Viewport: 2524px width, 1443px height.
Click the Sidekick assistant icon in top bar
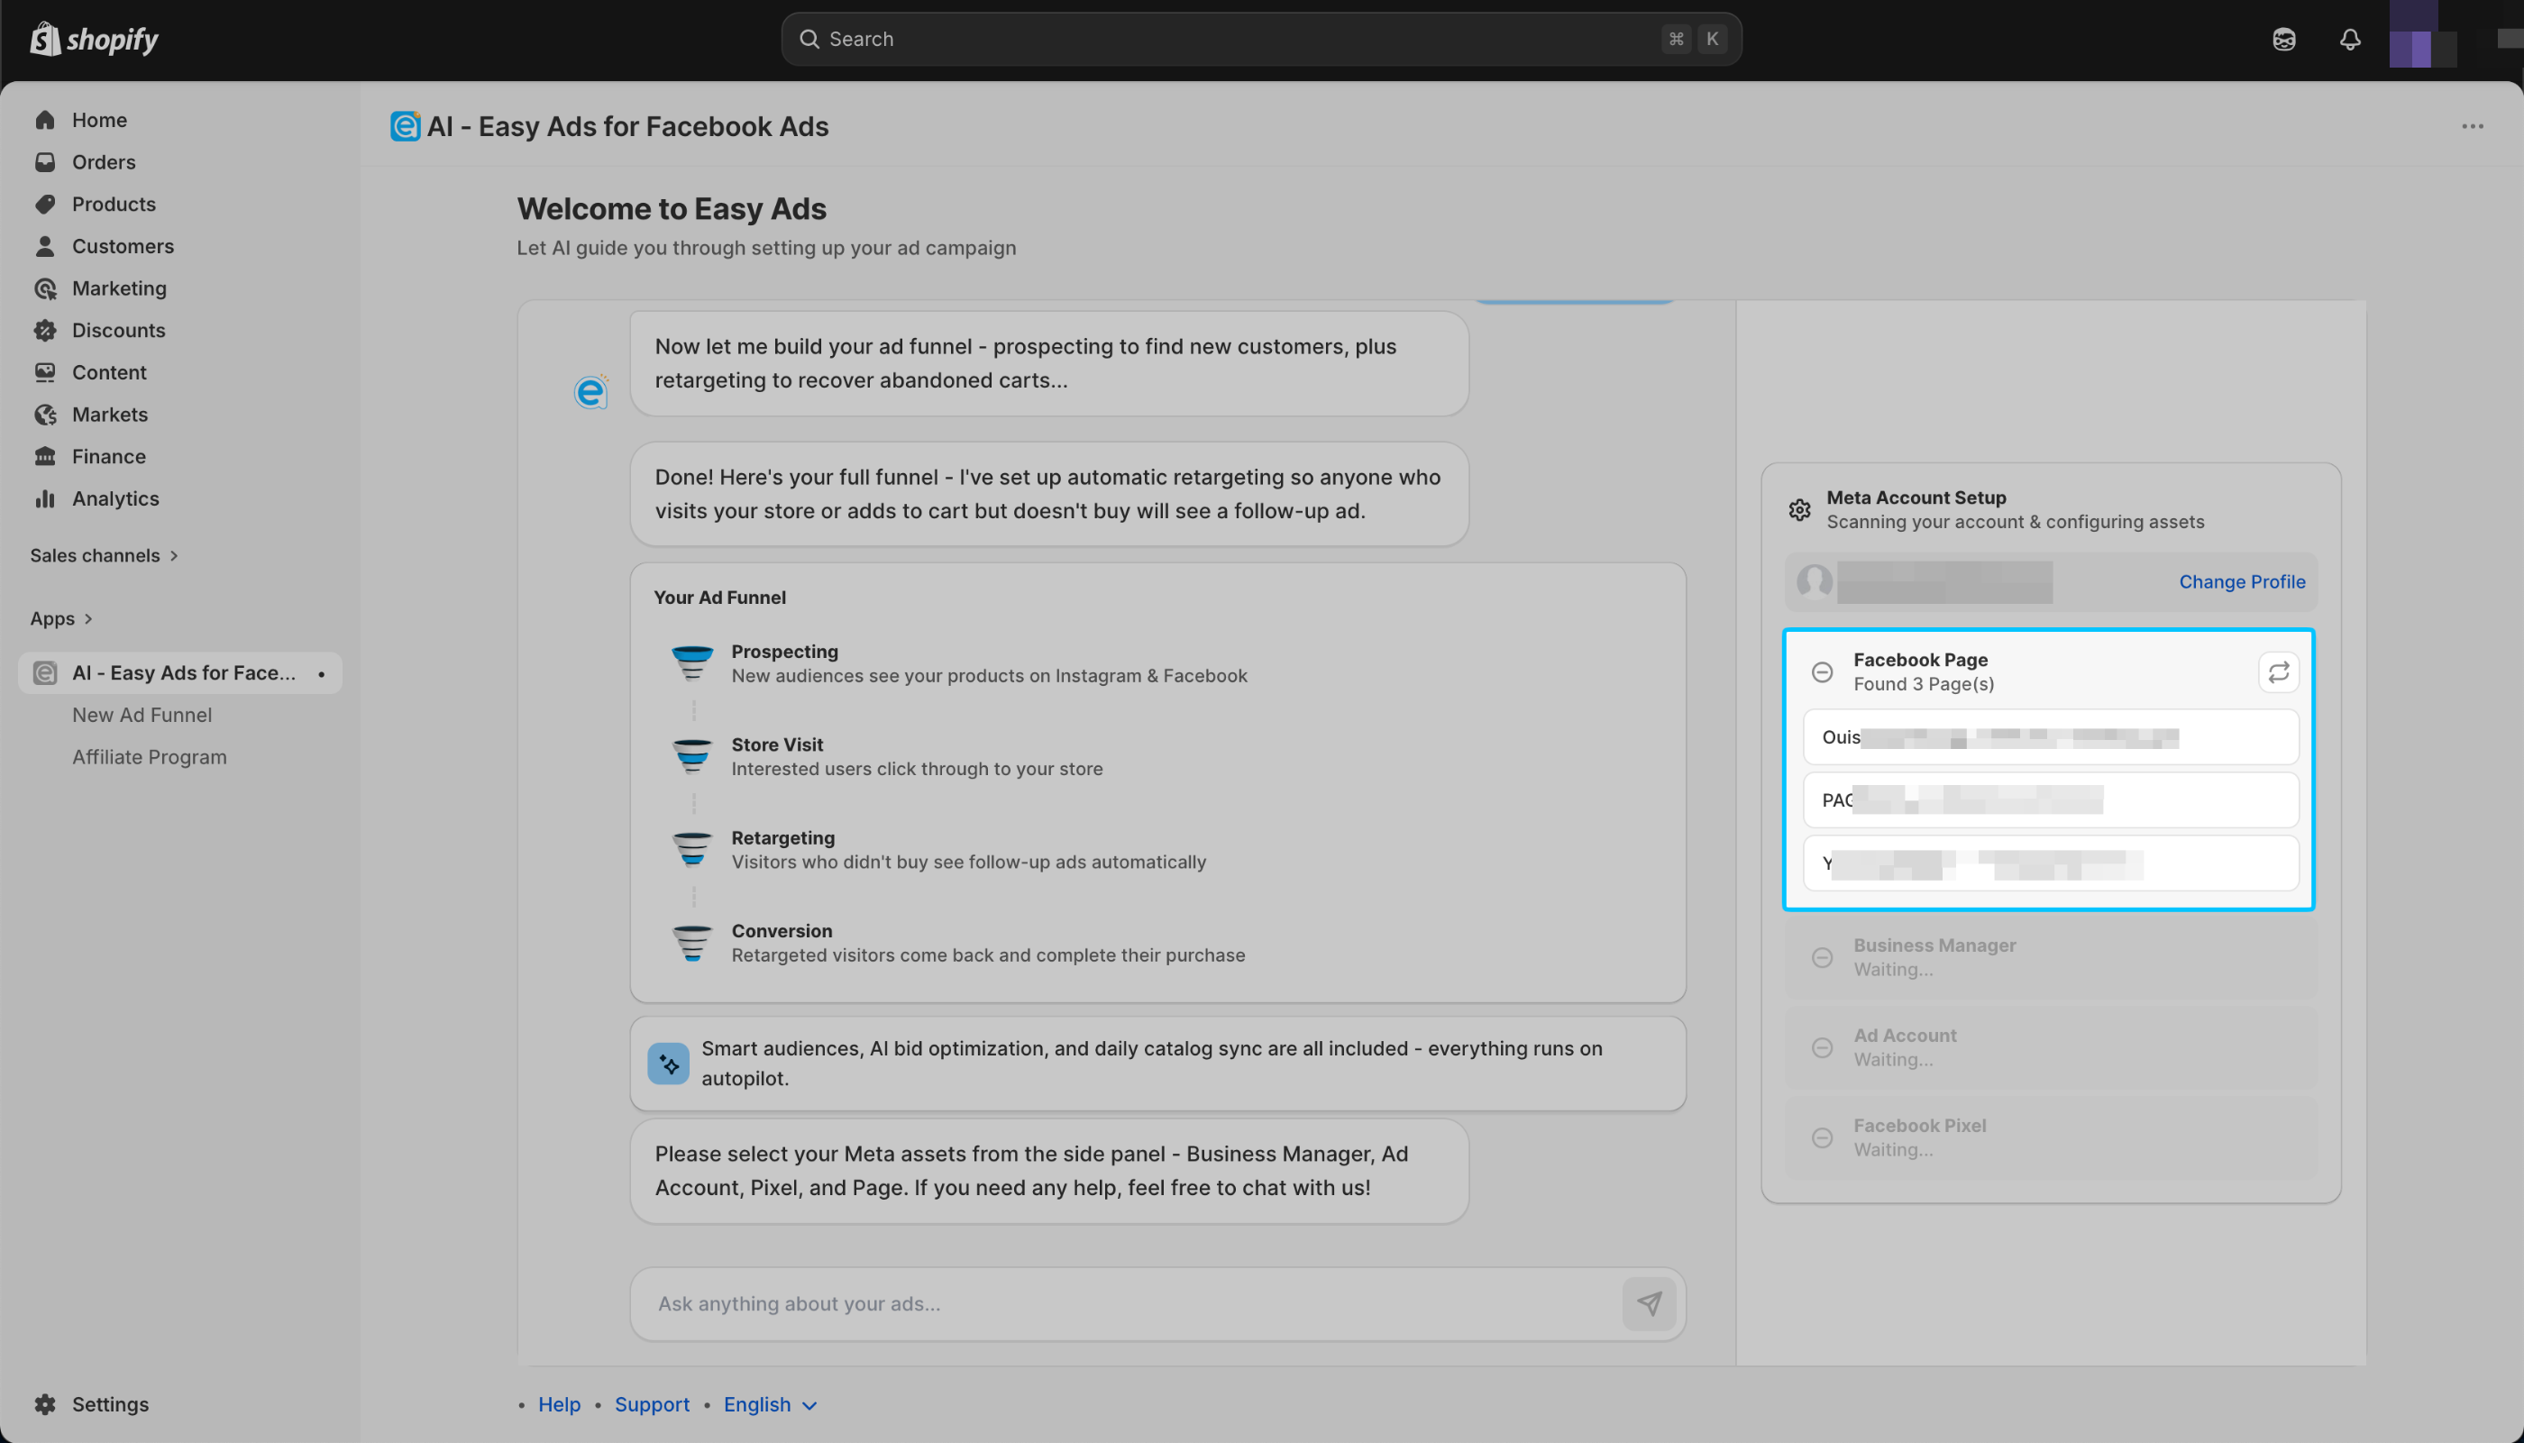point(2284,40)
